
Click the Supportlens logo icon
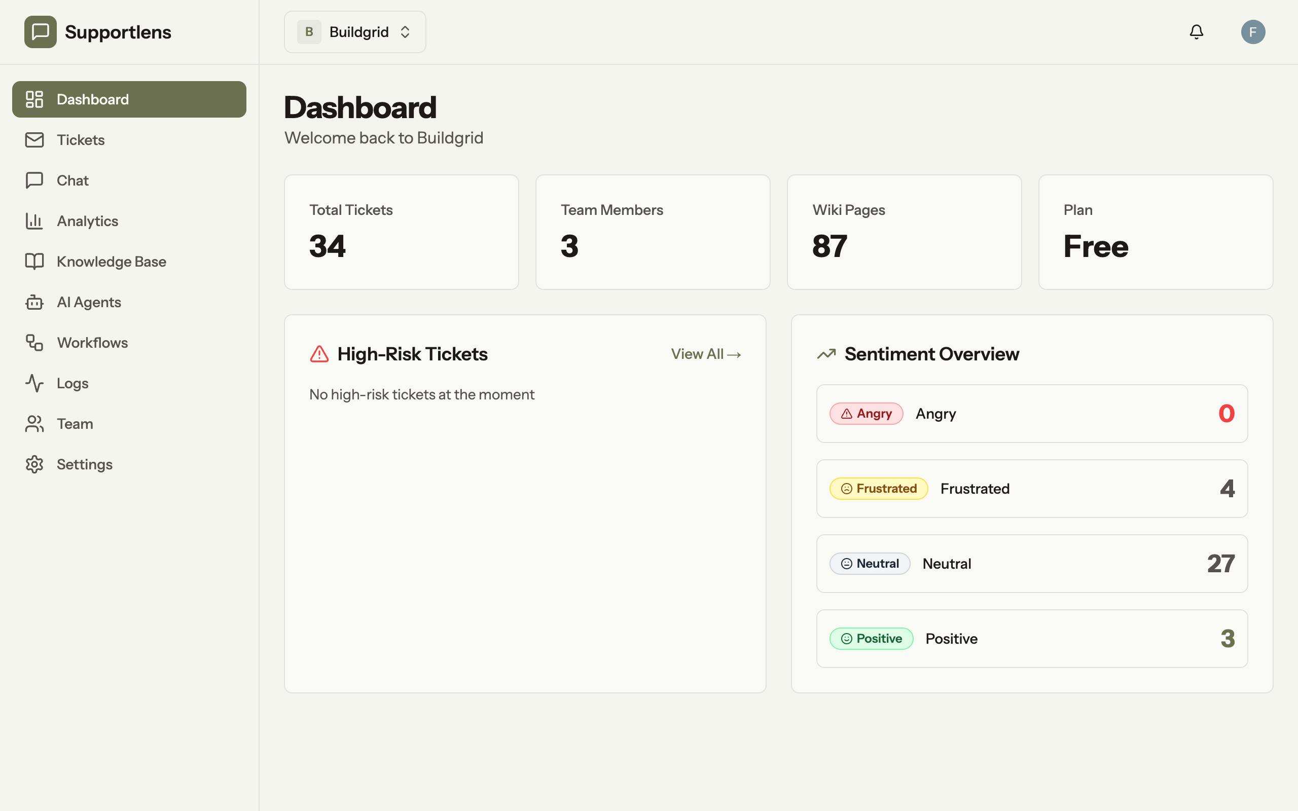coord(40,32)
